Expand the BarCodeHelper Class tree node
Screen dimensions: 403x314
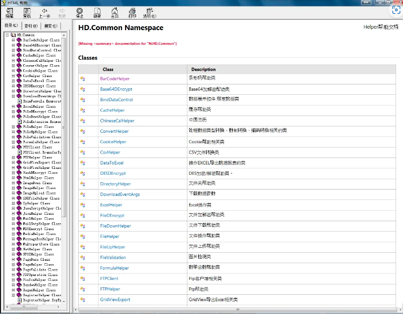coord(13,40)
